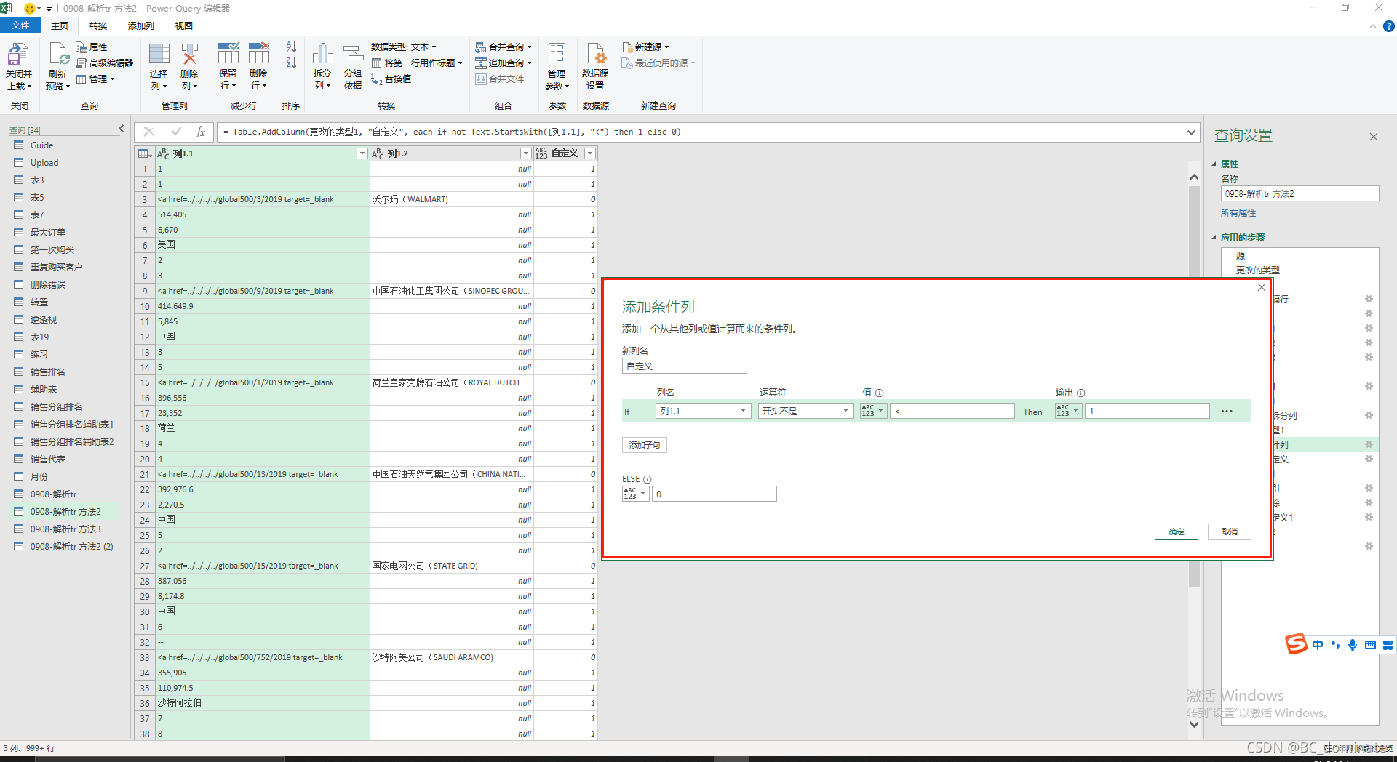Open the 合并查询 menu
Image resolution: width=1397 pixels, height=762 pixels.
pos(504,47)
